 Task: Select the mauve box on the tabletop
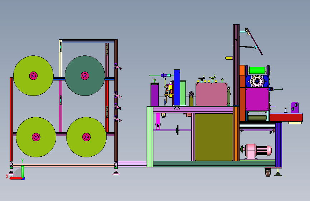click(x=211, y=94)
